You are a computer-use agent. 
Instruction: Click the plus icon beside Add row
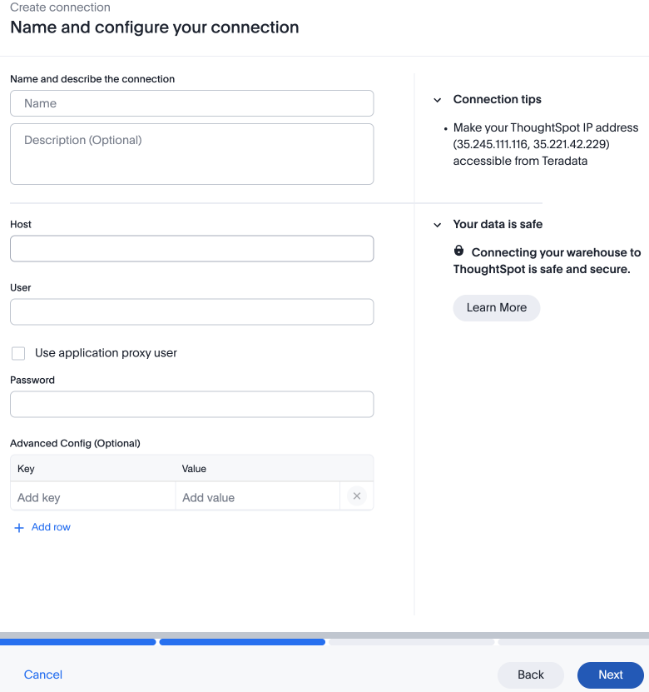coord(19,528)
